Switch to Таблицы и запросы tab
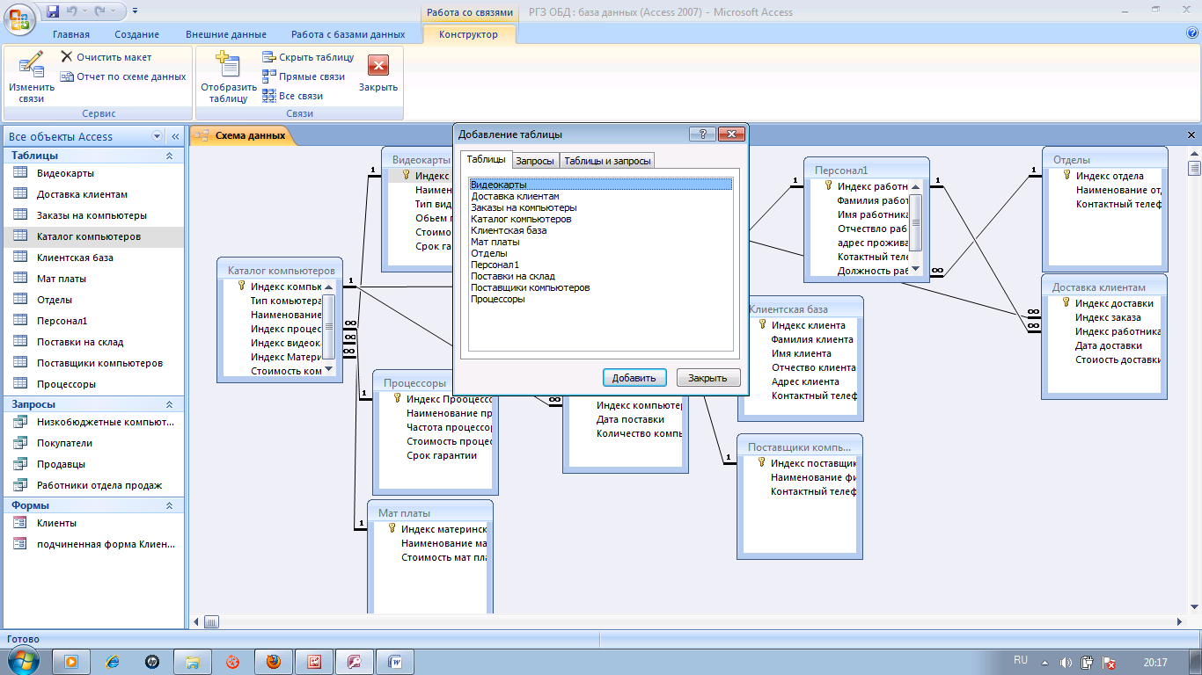The image size is (1202, 675). point(607,161)
